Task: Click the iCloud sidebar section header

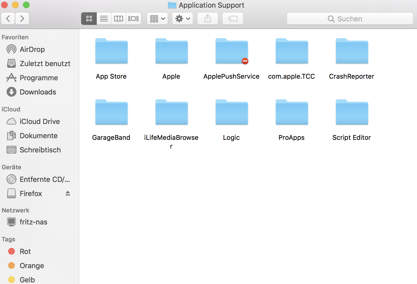Action: [x=11, y=109]
